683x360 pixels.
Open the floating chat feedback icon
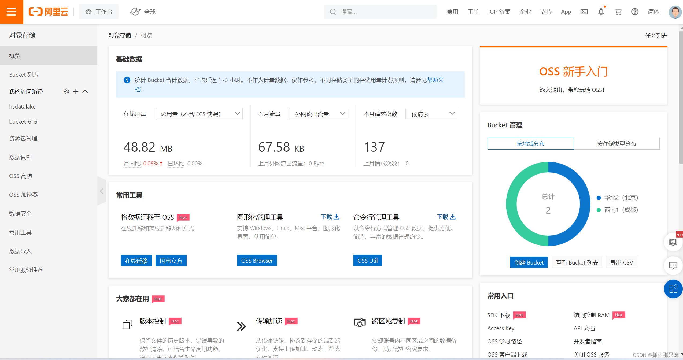[673, 265]
